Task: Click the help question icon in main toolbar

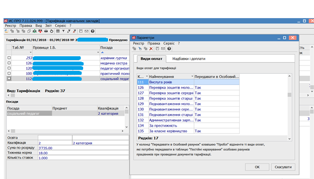Action: tap(92, 31)
